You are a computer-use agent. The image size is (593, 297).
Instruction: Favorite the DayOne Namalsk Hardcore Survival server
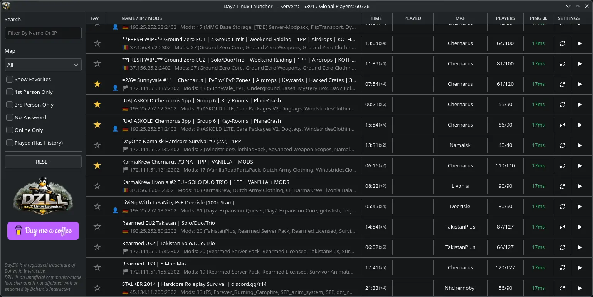click(x=97, y=145)
